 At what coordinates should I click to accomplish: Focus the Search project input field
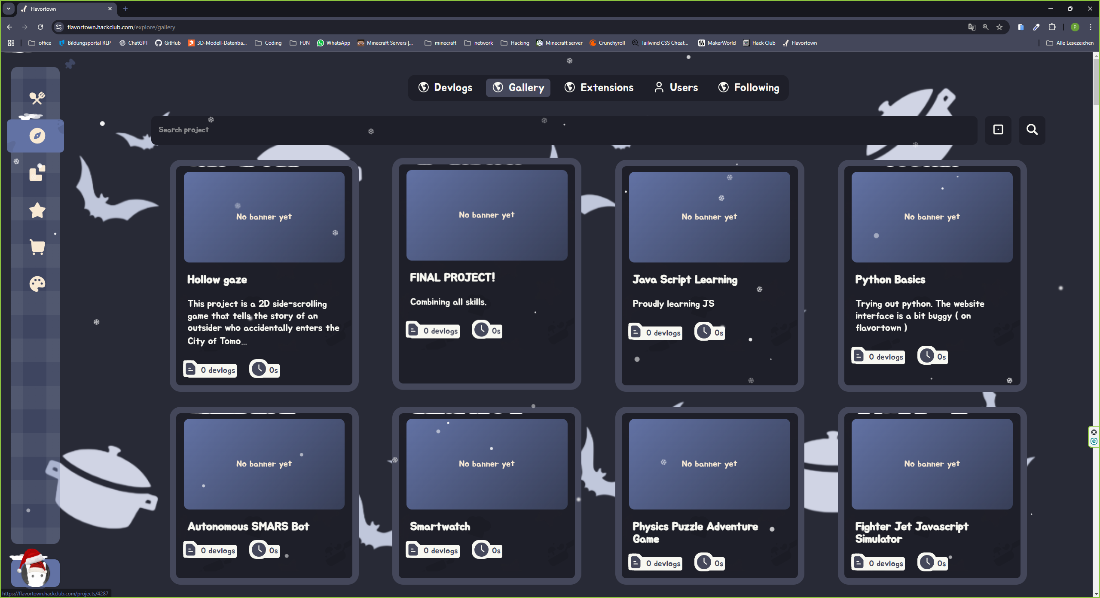[563, 130]
